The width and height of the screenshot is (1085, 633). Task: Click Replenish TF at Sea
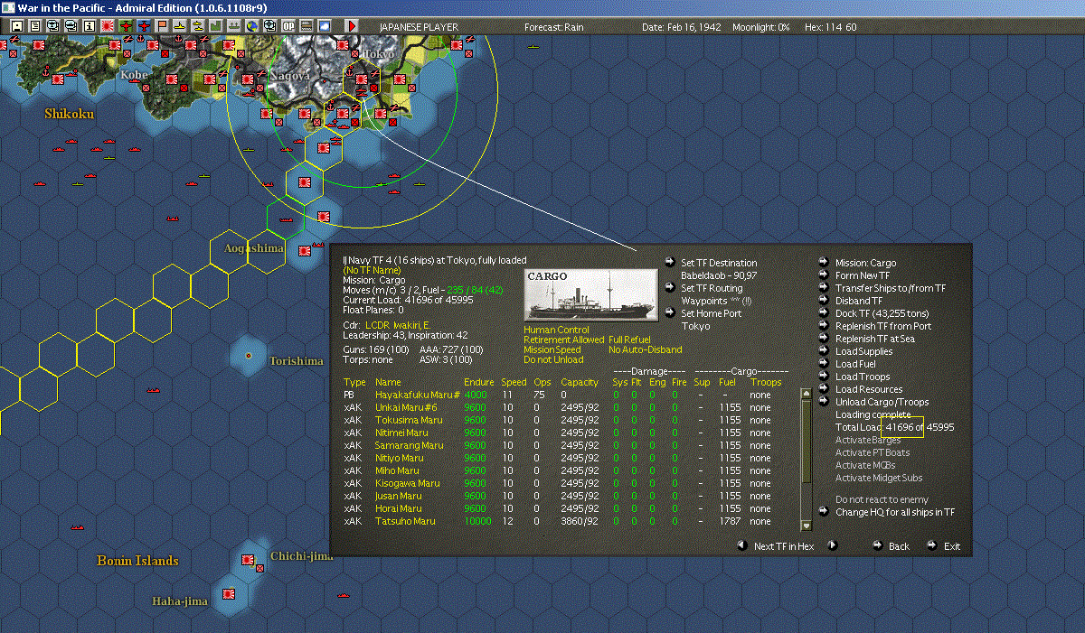pyautogui.click(x=874, y=339)
